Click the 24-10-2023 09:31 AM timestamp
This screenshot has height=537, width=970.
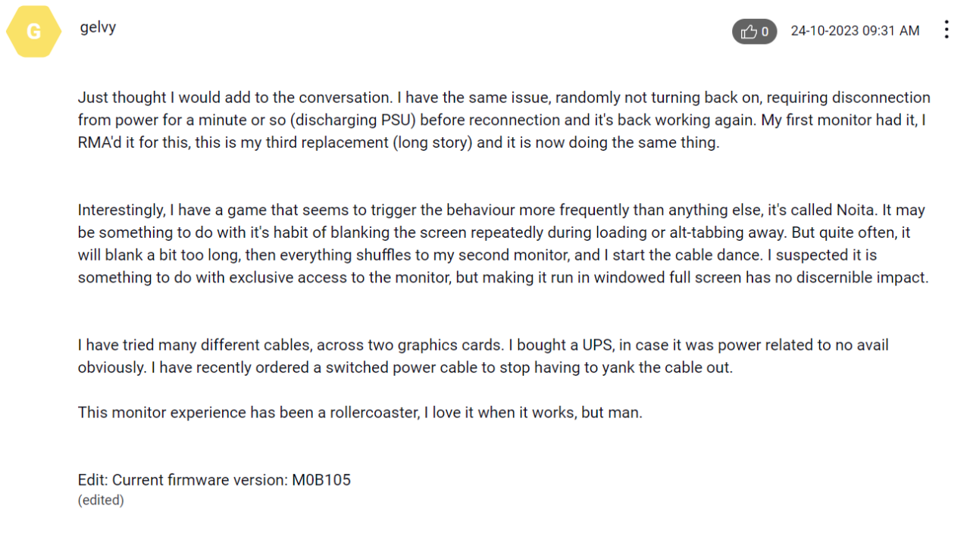pos(855,31)
